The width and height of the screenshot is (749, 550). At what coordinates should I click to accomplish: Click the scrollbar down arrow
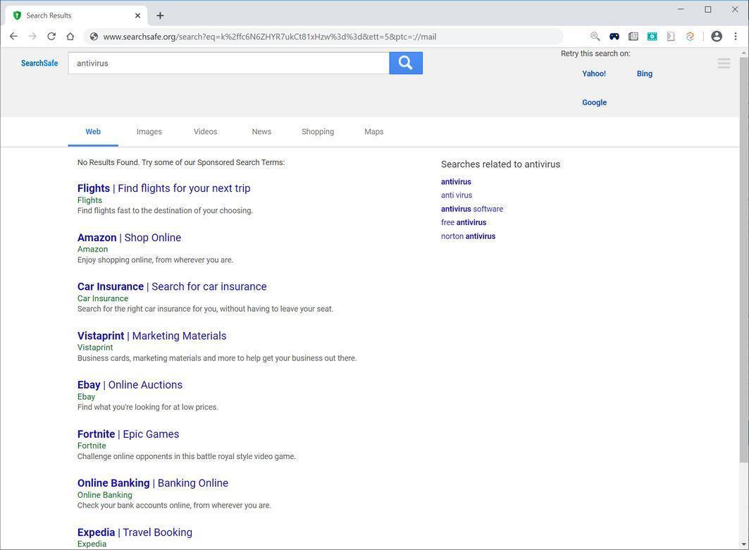point(744,544)
